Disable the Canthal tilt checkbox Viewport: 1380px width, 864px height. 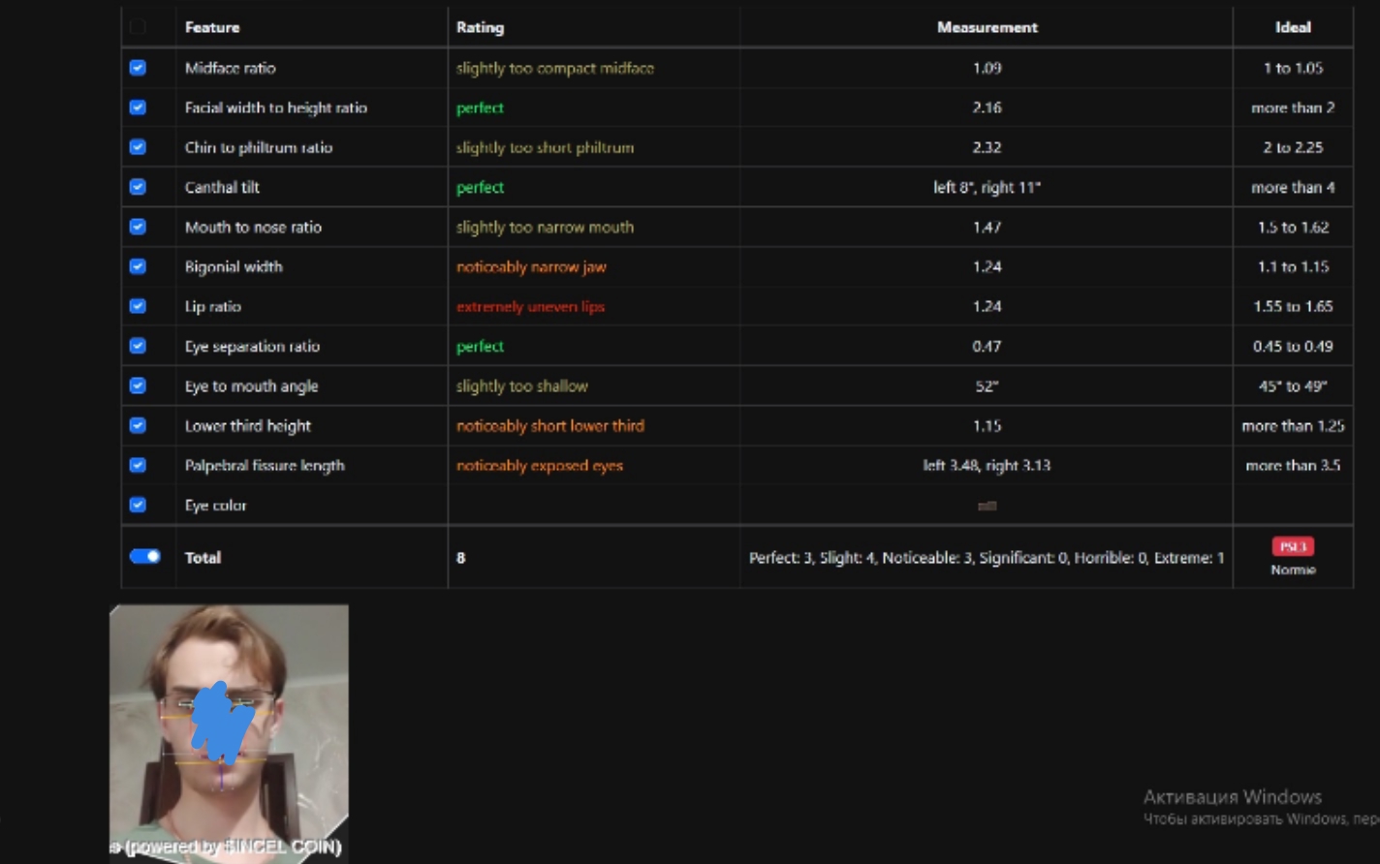pos(138,187)
